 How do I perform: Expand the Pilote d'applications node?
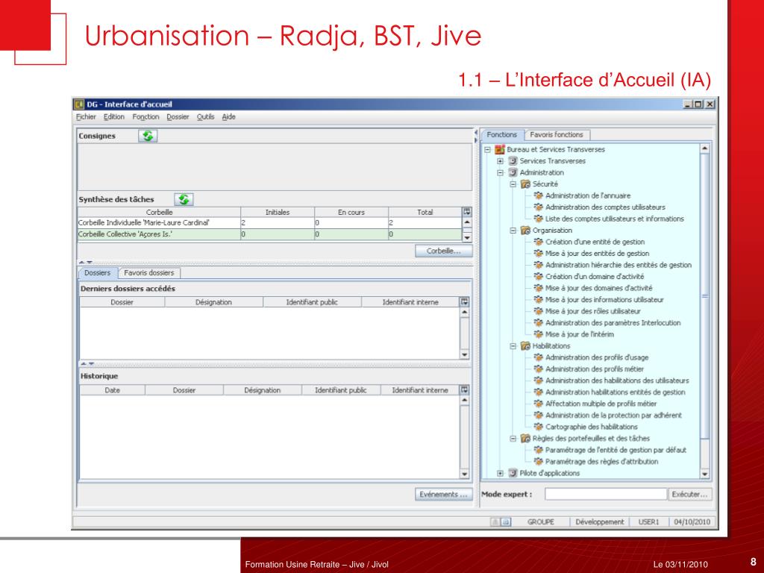[500, 473]
